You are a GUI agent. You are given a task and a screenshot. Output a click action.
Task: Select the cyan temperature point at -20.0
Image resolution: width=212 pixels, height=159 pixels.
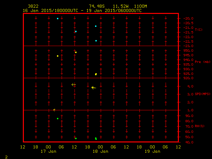pyautogui.click(x=58, y=19)
